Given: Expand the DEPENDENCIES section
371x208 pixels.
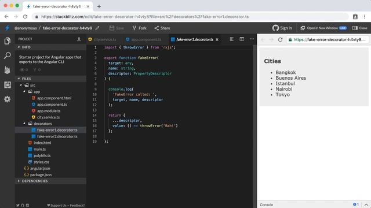Looking at the screenshot, I should [x=19, y=181].
